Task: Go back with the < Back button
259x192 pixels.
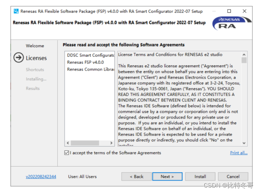Action: (136, 176)
